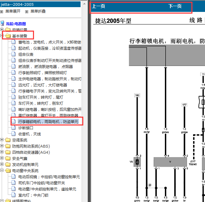This screenshot has height=202, width=205.
Task: Click the 安全气囊 folder icon
Action: click(8, 158)
